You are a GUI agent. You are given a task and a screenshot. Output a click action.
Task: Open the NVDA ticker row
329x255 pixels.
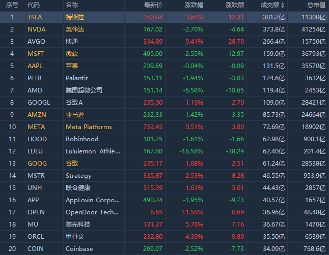coord(164,29)
